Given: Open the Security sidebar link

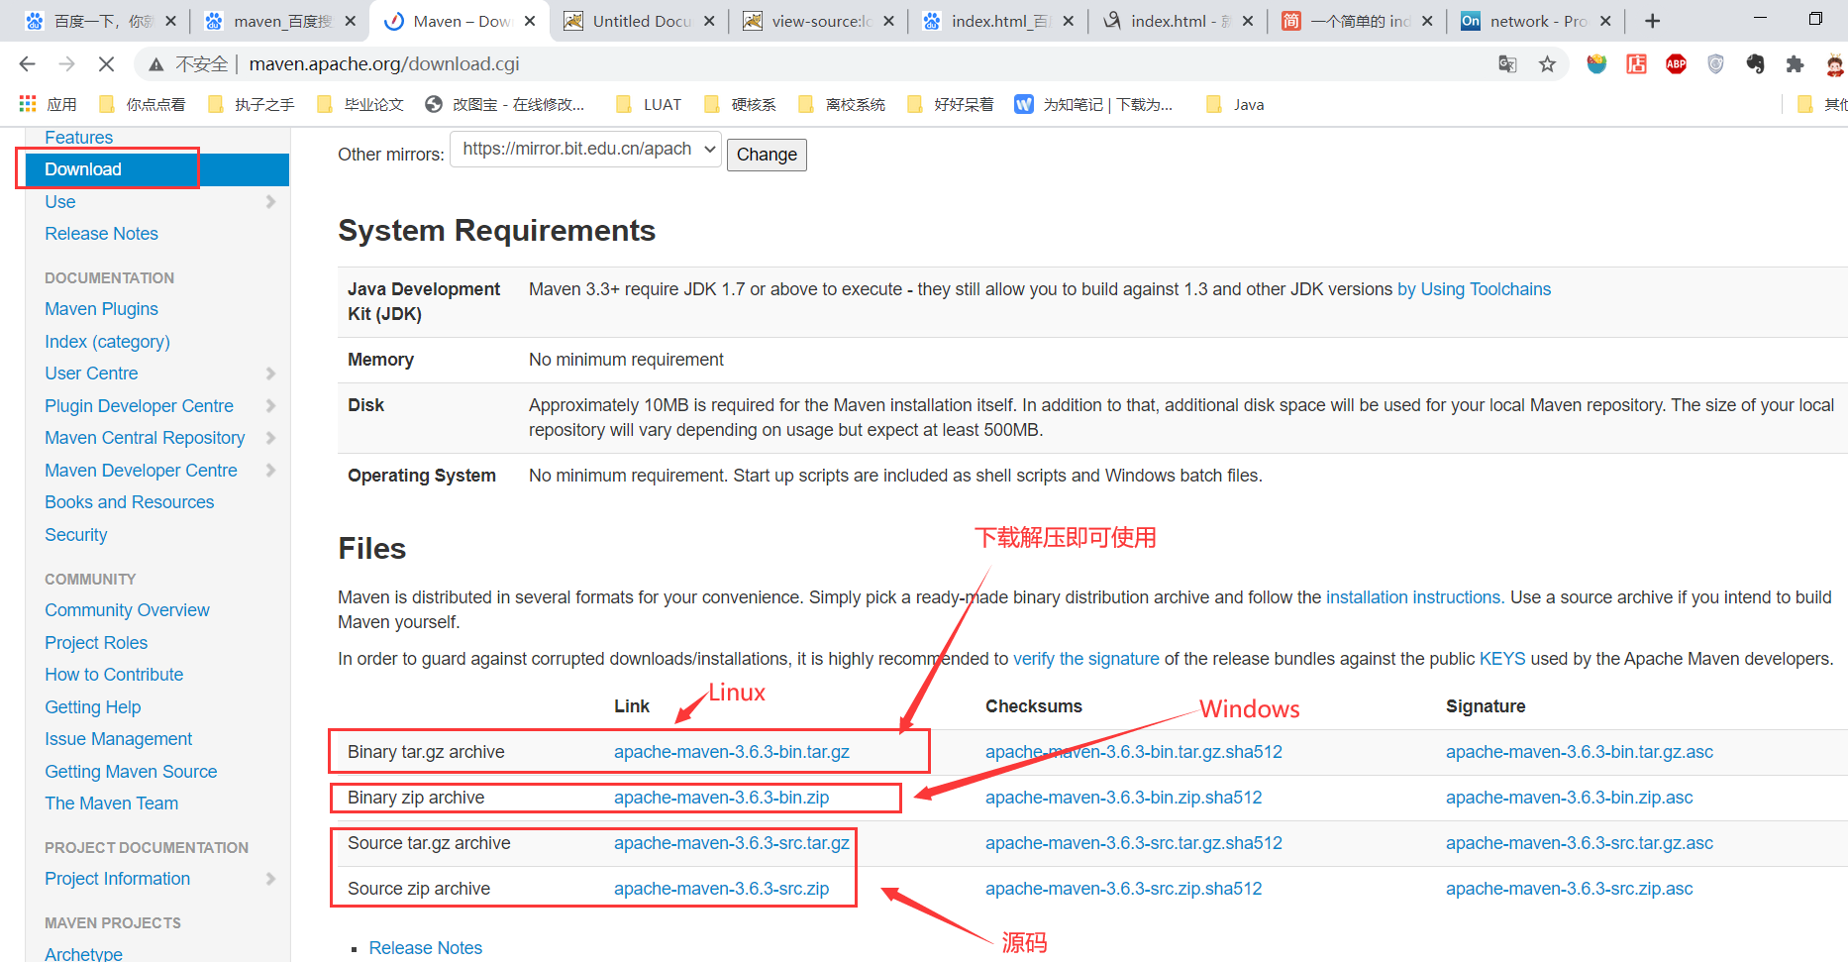Looking at the screenshot, I should pyautogui.click(x=75, y=535).
